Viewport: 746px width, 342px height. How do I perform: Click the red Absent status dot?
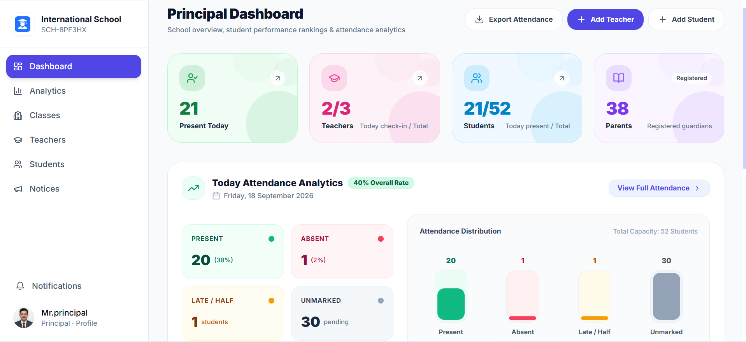click(x=381, y=239)
